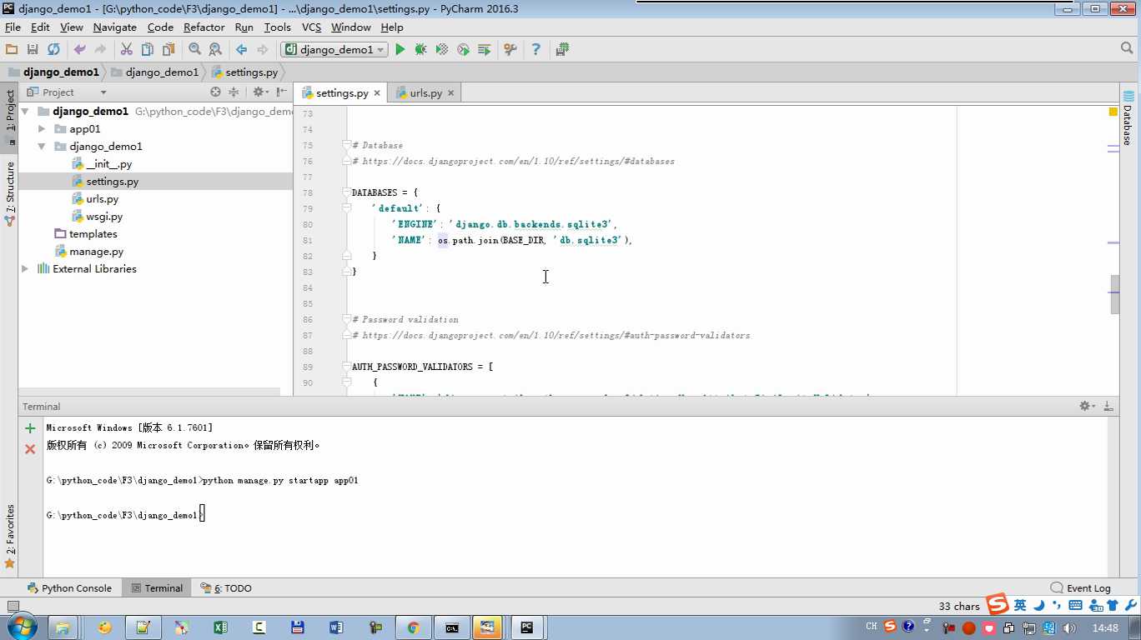Click the Undo arrow icon
This screenshot has height=640, width=1141.
80,50
